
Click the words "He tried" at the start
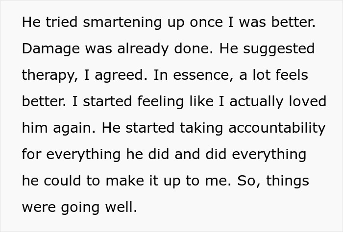pyautogui.click(x=45, y=23)
